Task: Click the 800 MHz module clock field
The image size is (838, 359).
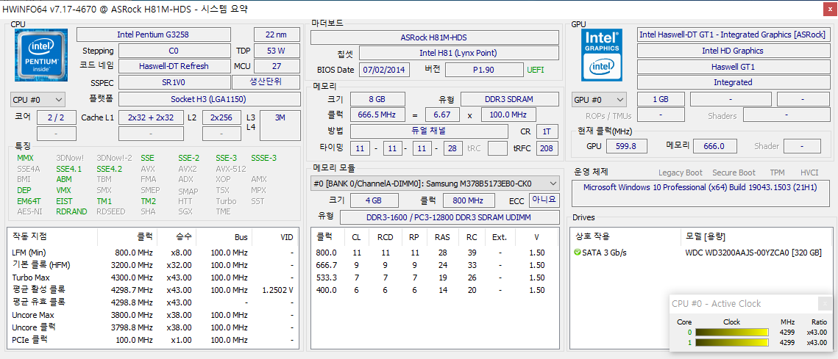Action: tap(470, 200)
